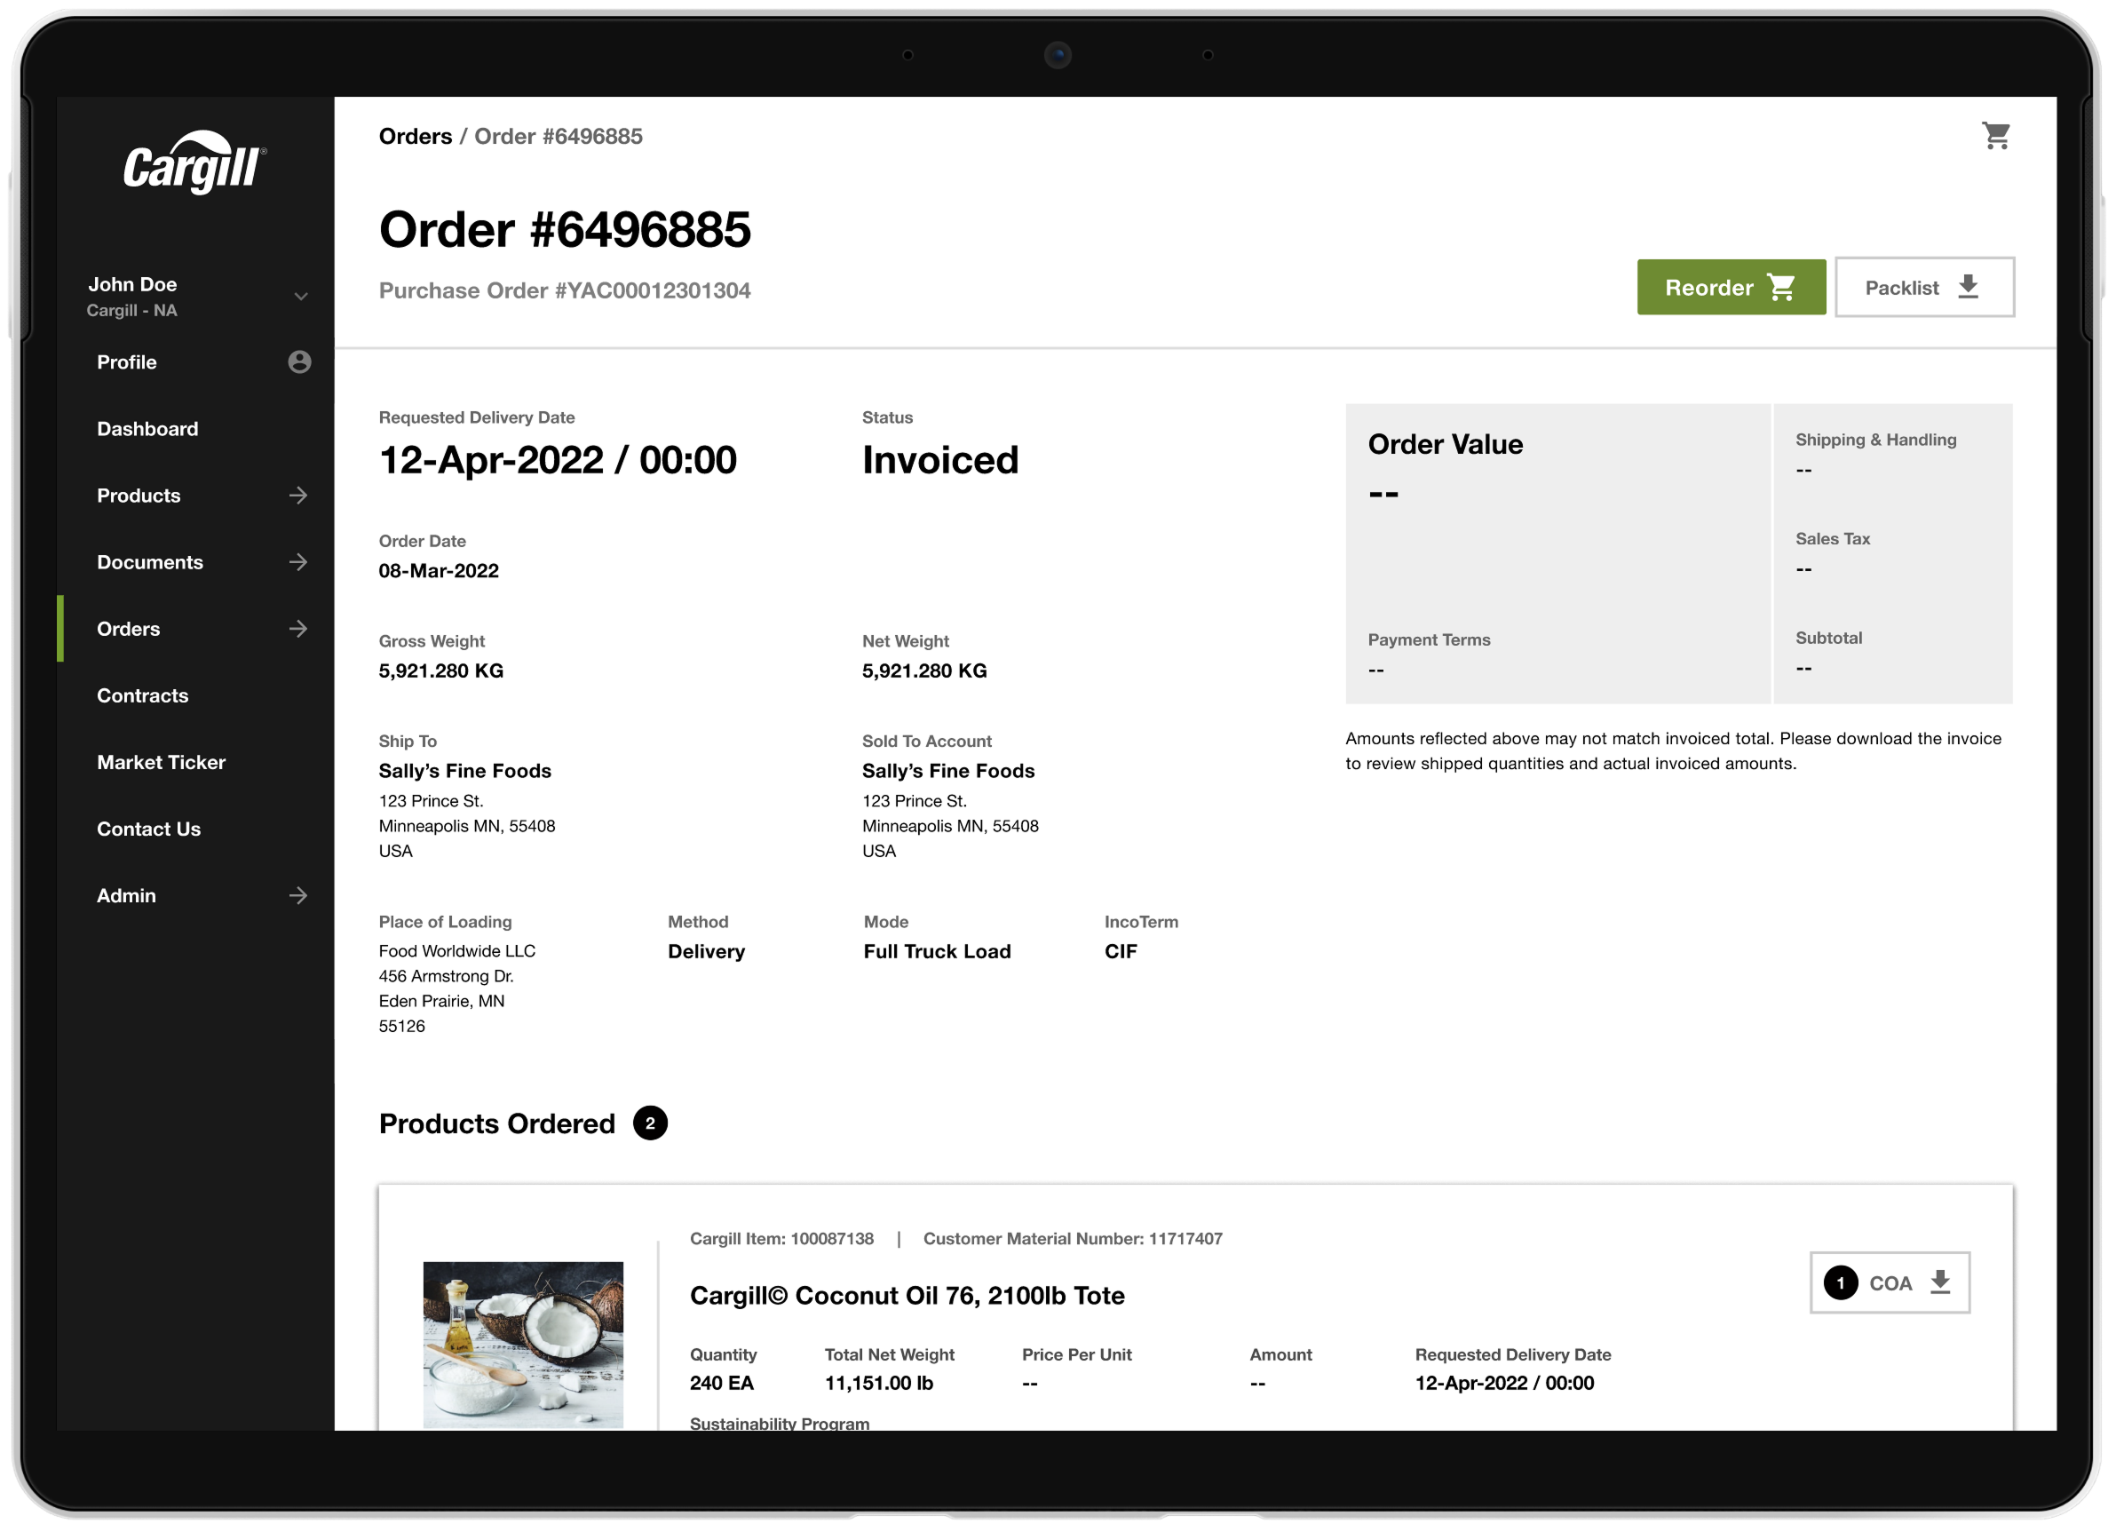Screen dimensions: 2108x1524
Task: Click Products Ordered count badge
Action: point(650,1123)
